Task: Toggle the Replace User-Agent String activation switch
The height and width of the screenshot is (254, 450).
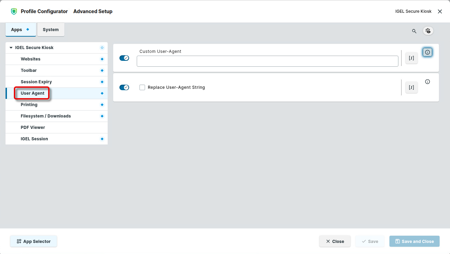Action: pos(124,87)
